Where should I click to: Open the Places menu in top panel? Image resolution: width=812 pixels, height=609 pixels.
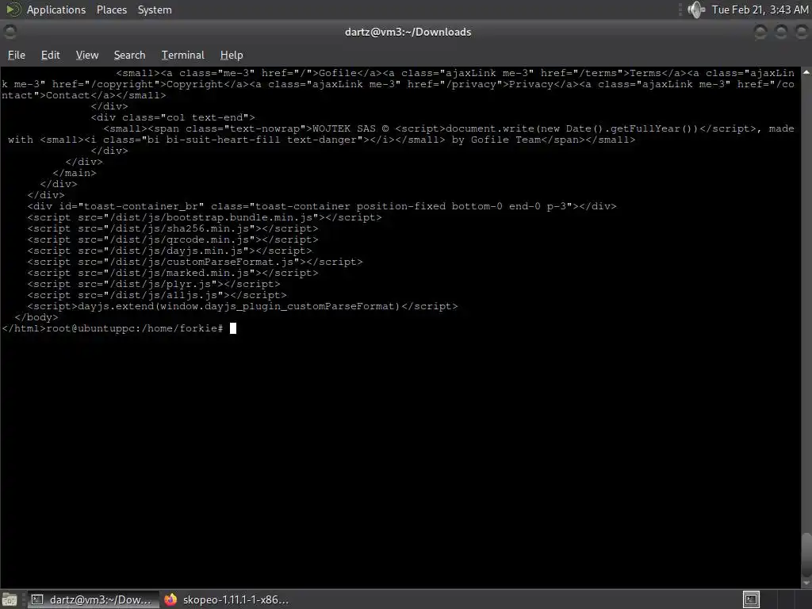click(x=111, y=10)
